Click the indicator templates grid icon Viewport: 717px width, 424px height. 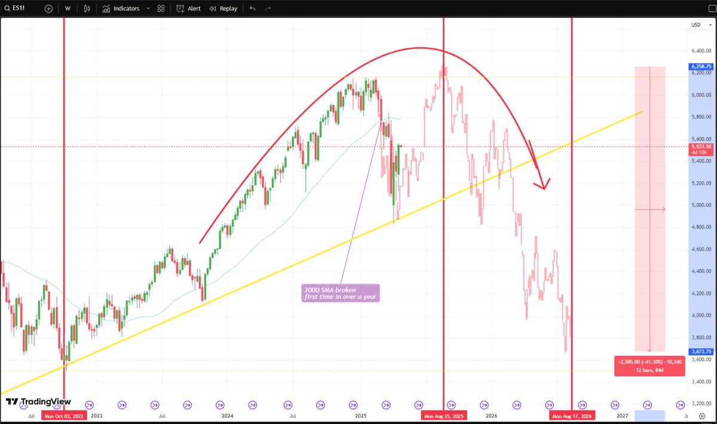pyautogui.click(x=160, y=8)
